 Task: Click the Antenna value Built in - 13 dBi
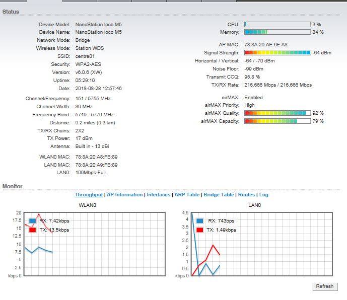tap(92, 146)
